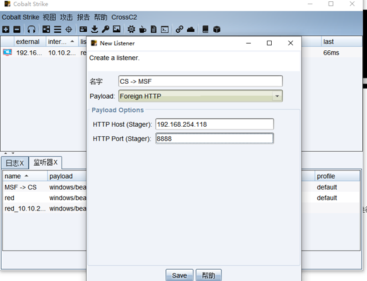Click the 10.10.2... internal IP cell
The height and width of the screenshot is (281, 367).
[x=62, y=53]
